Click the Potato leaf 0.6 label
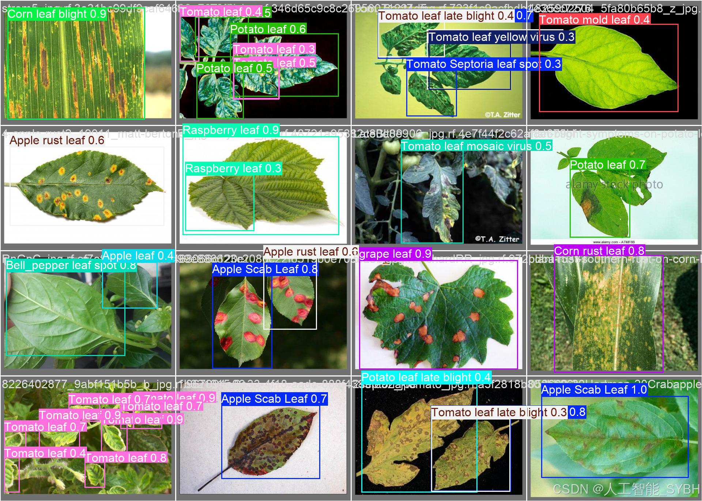The width and height of the screenshot is (702, 501). (x=268, y=29)
